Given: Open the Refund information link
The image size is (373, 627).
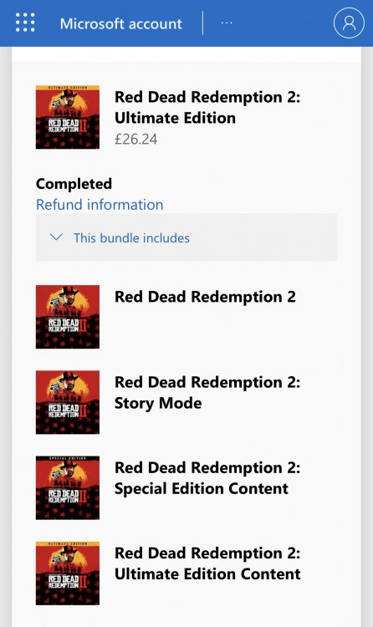Looking at the screenshot, I should tap(100, 205).
